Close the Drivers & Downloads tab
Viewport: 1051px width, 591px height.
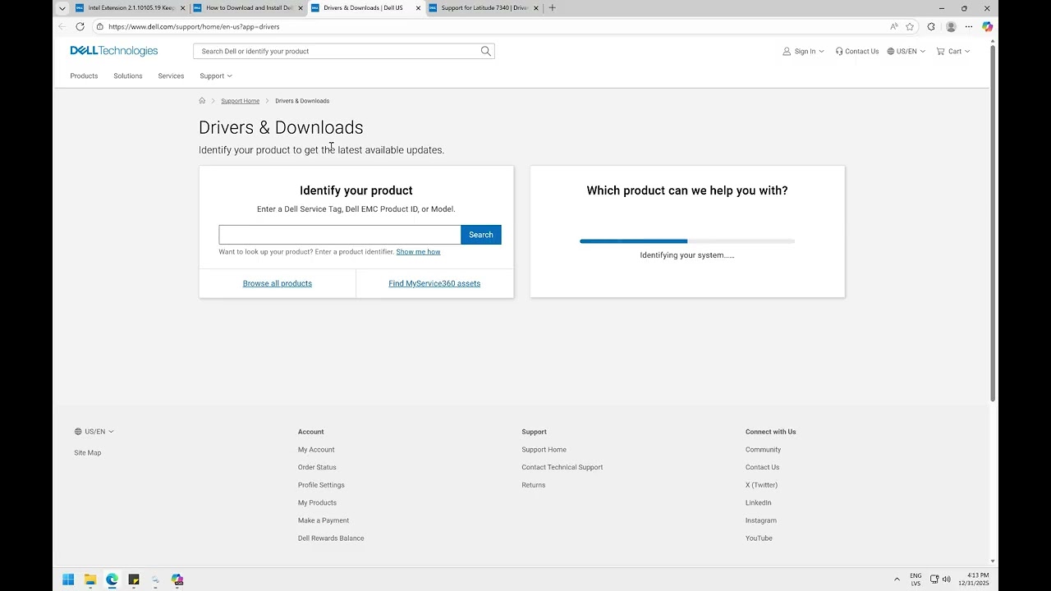[x=418, y=8]
